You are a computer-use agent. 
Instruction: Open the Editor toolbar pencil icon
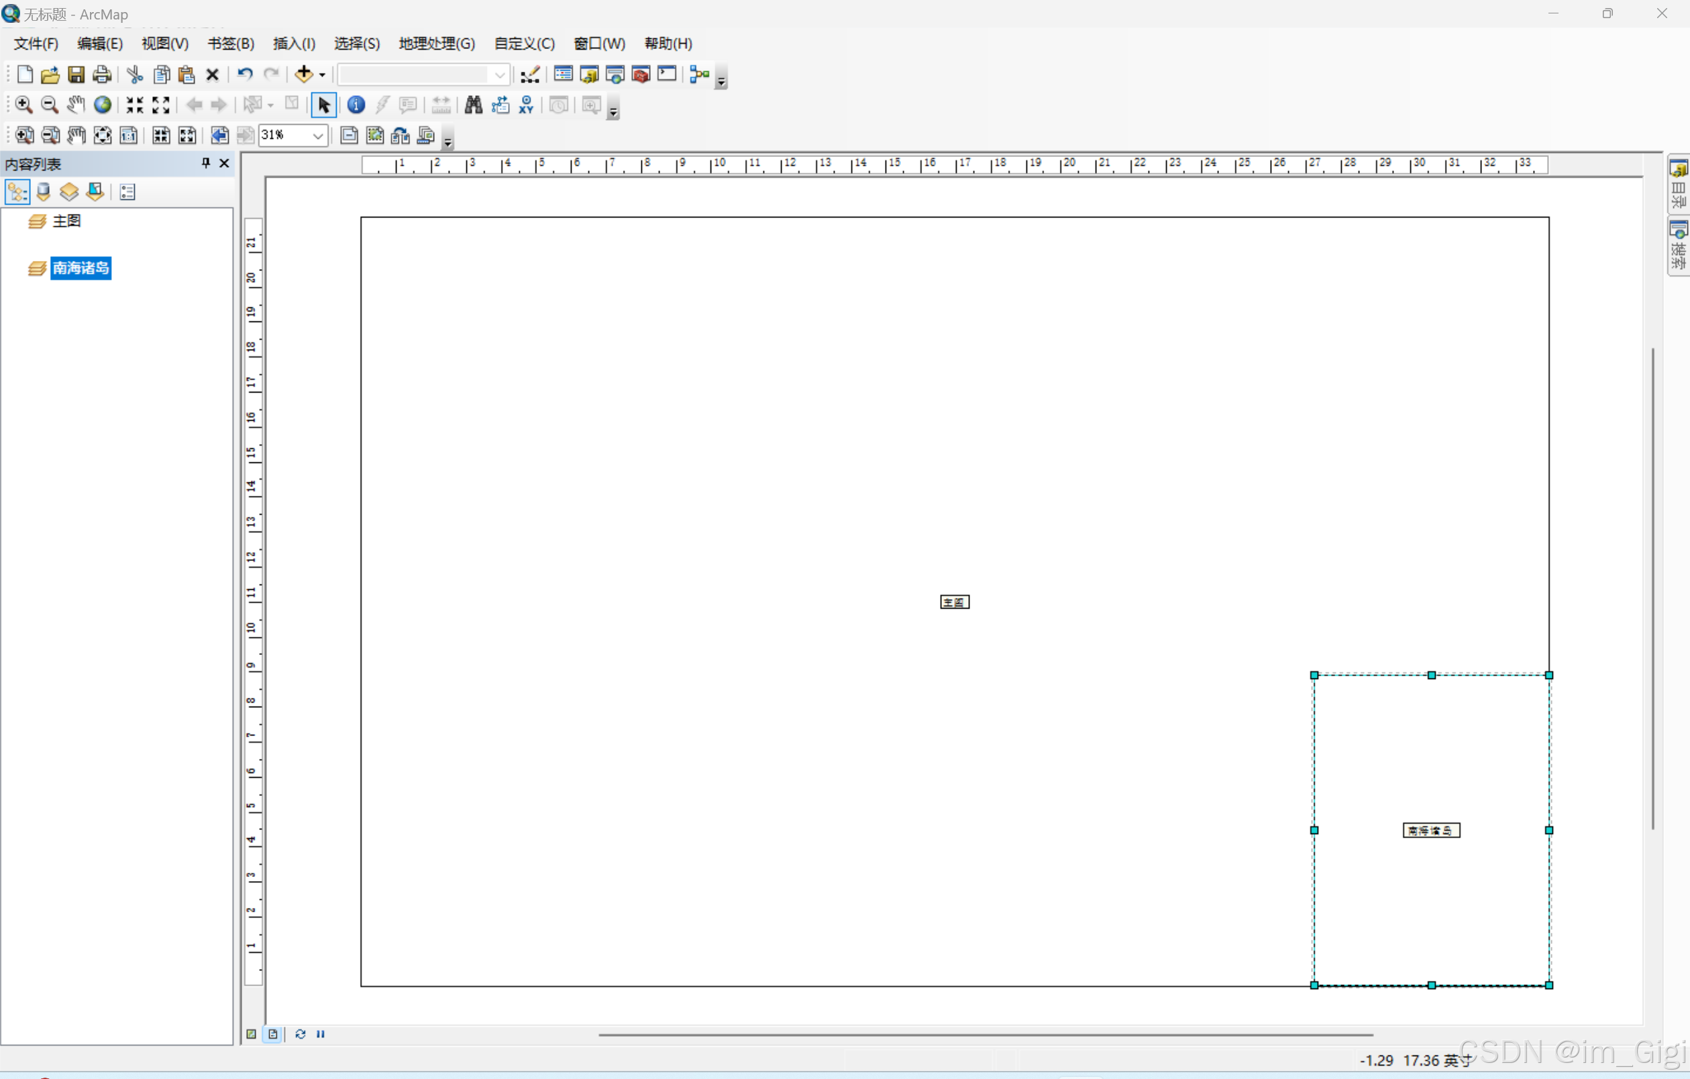531,74
